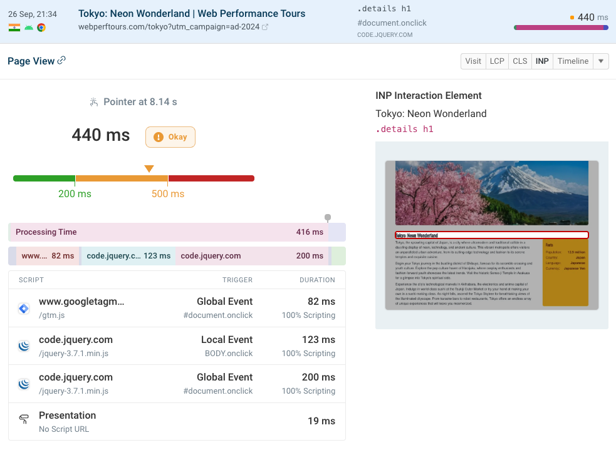Click the CODE.JQUERY.COM header label
This screenshot has width=616, height=450.
pyautogui.click(x=385, y=35)
